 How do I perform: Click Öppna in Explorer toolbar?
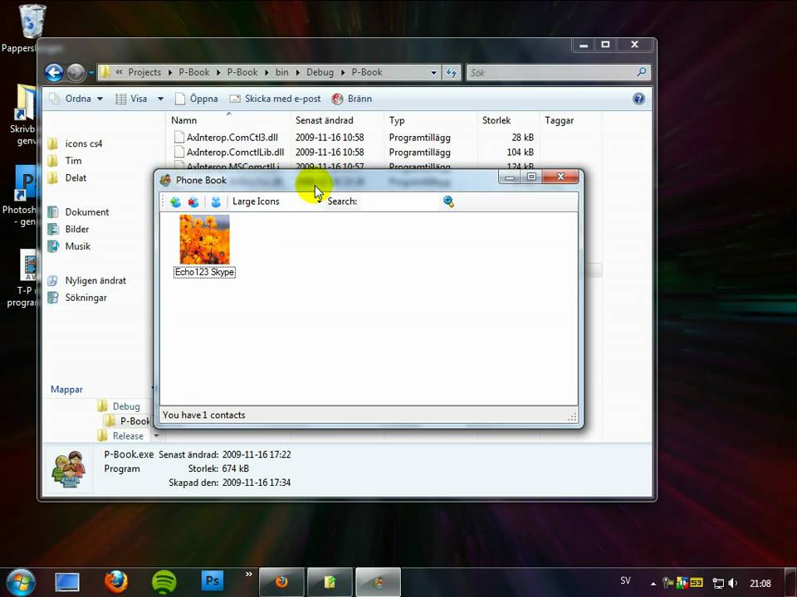(196, 99)
